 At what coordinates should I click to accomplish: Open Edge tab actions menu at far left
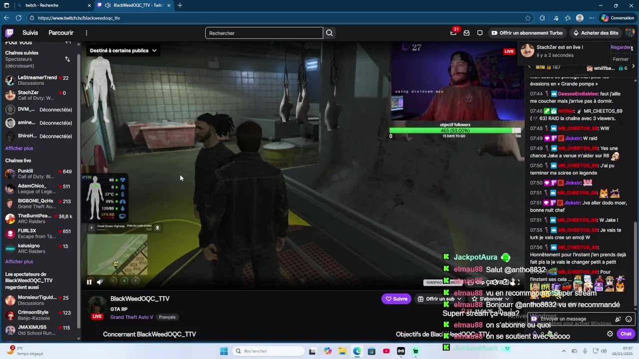coord(6,5)
